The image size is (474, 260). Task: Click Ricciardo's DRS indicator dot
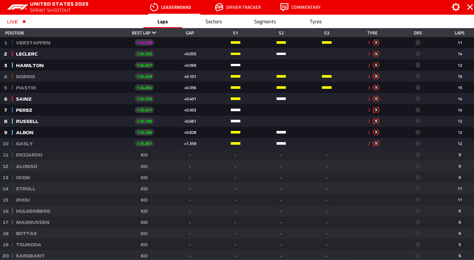pos(418,155)
